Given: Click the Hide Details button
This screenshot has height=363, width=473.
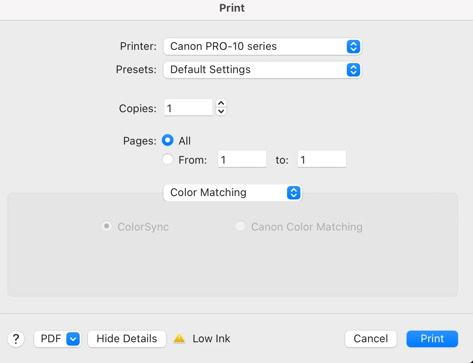Looking at the screenshot, I should [127, 338].
